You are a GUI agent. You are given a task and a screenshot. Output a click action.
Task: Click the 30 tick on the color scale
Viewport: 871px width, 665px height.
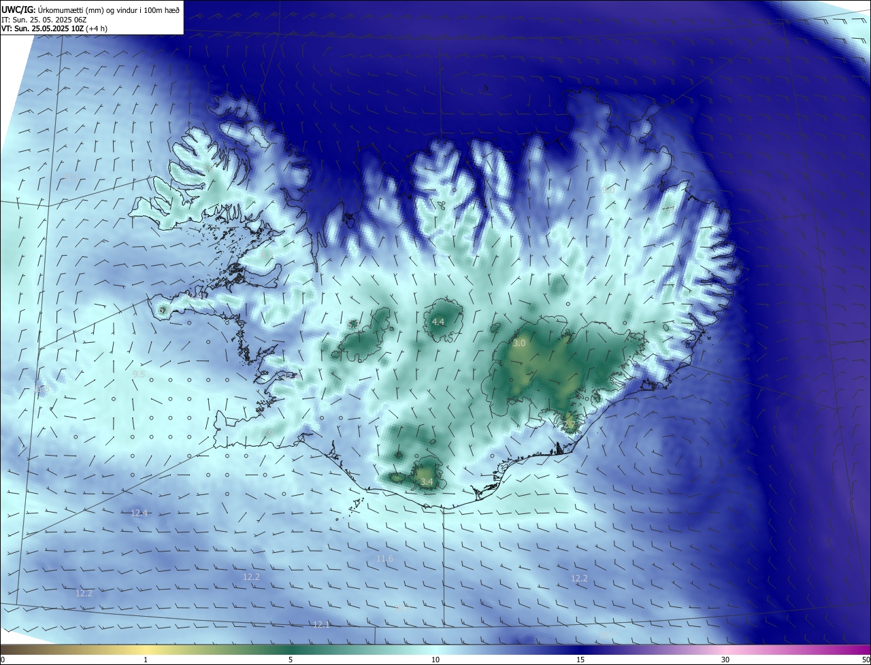pos(725,660)
